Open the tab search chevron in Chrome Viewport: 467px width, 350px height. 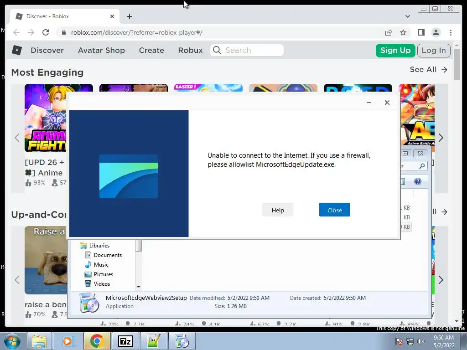(408, 16)
